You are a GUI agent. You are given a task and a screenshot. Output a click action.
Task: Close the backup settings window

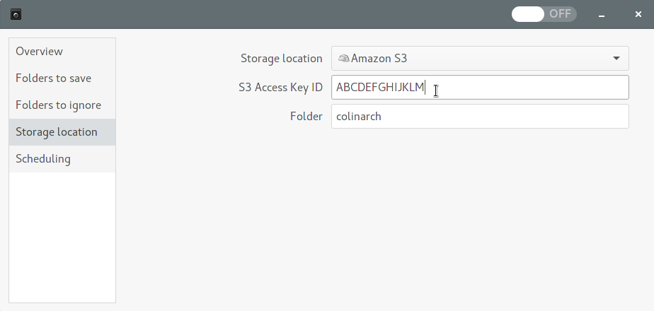point(638,15)
